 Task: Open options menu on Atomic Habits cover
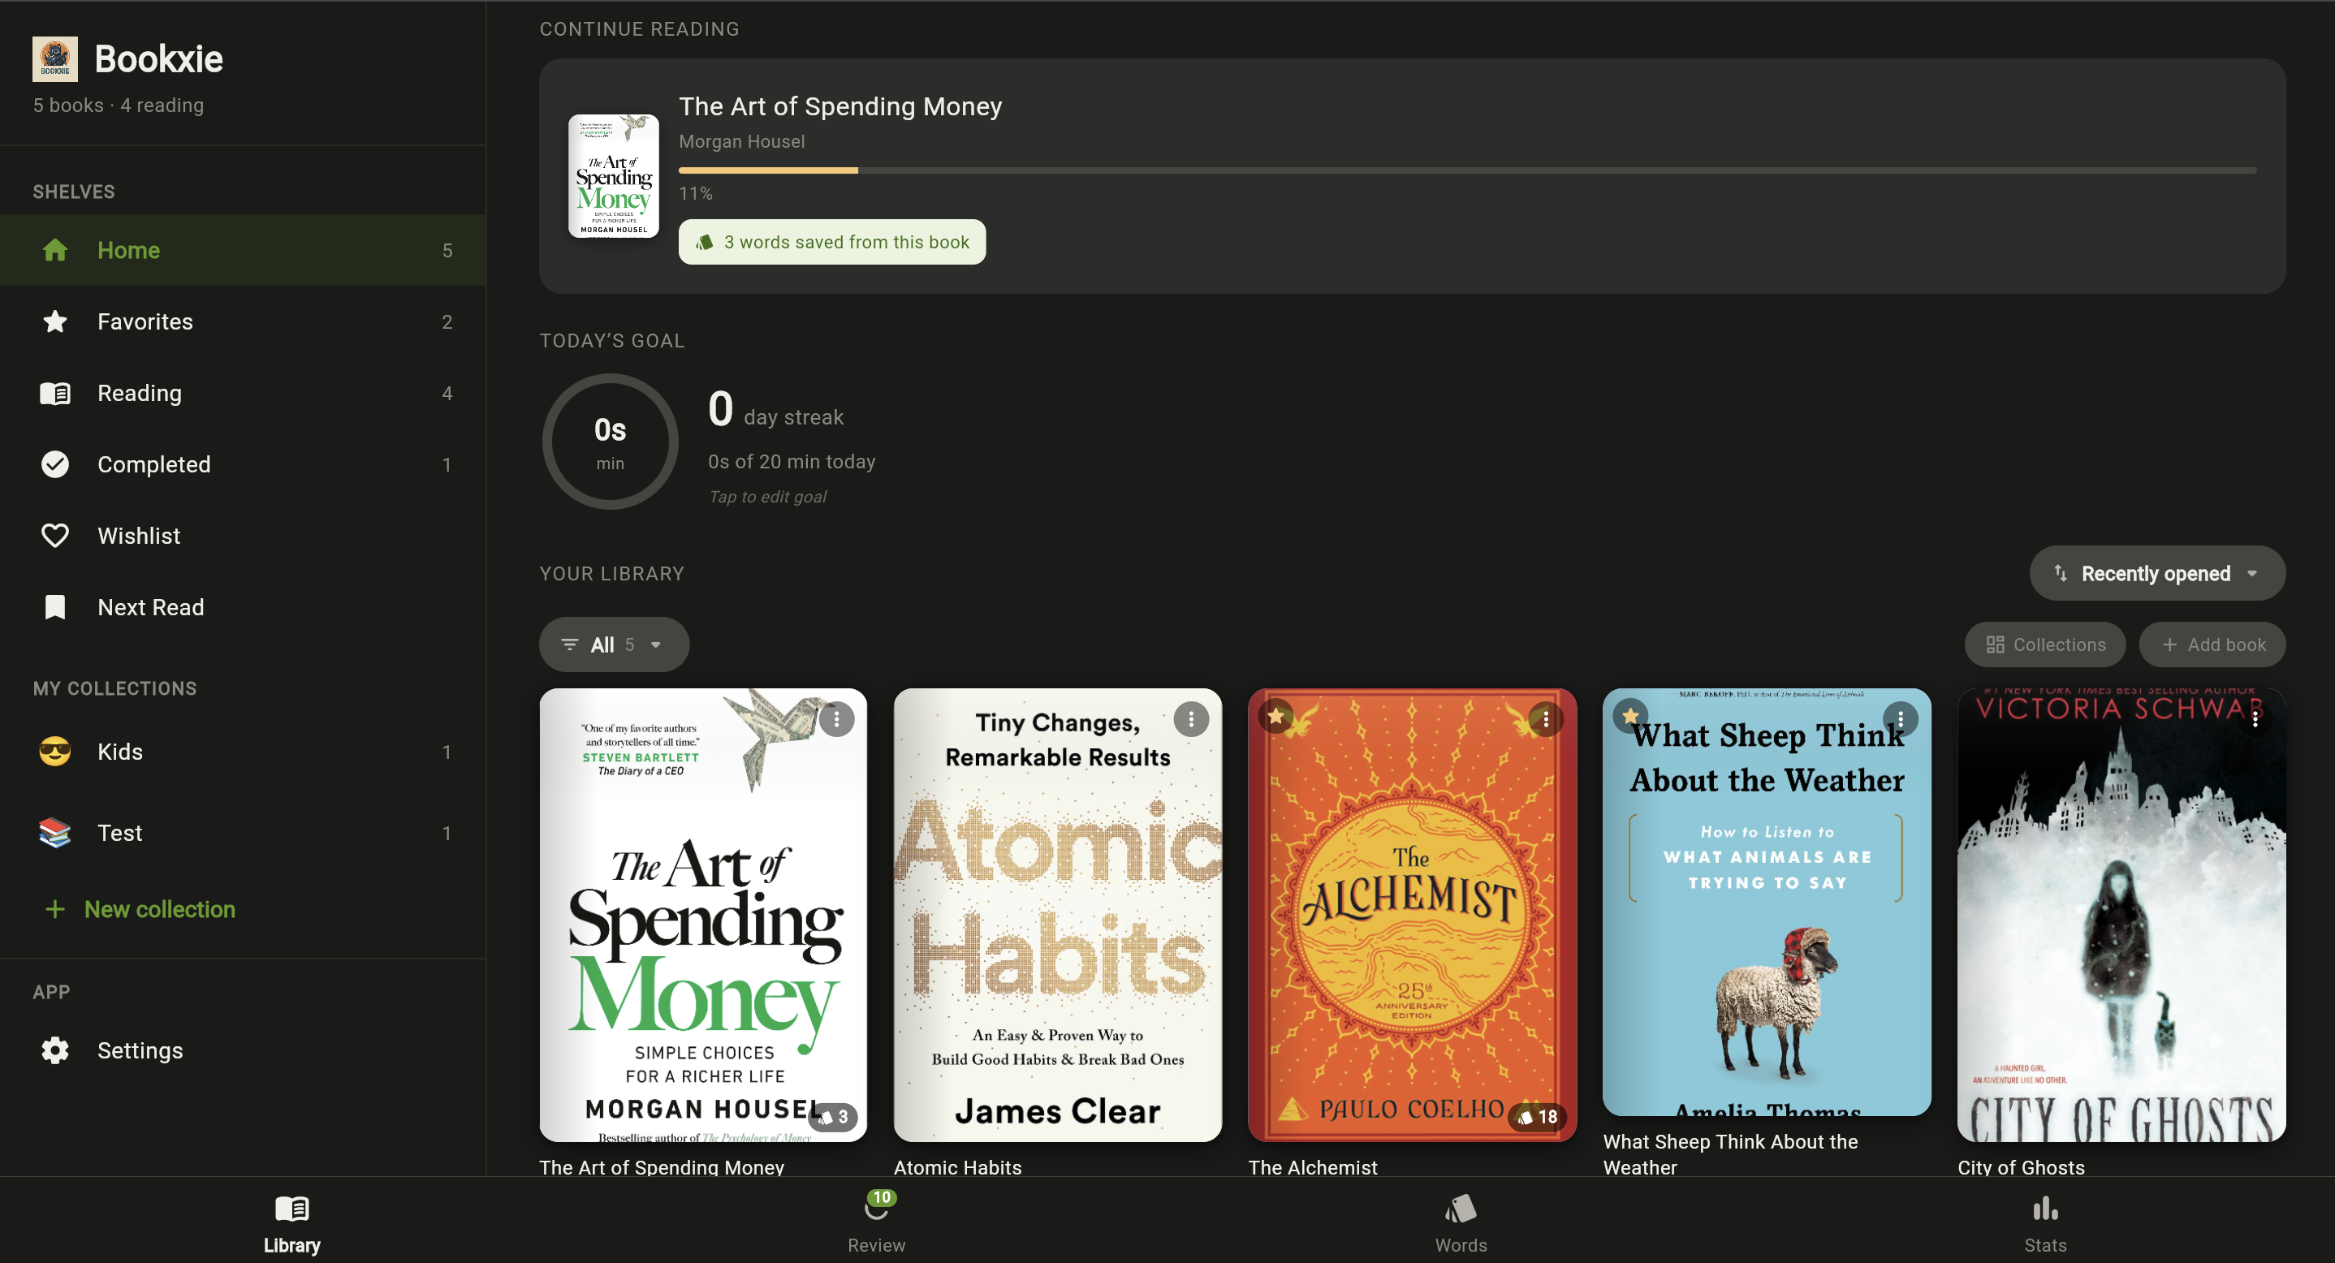pos(1190,719)
